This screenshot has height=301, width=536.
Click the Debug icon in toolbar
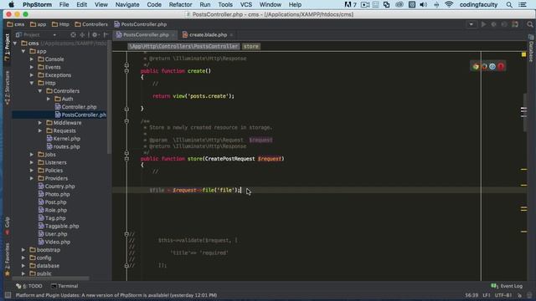coord(494,24)
